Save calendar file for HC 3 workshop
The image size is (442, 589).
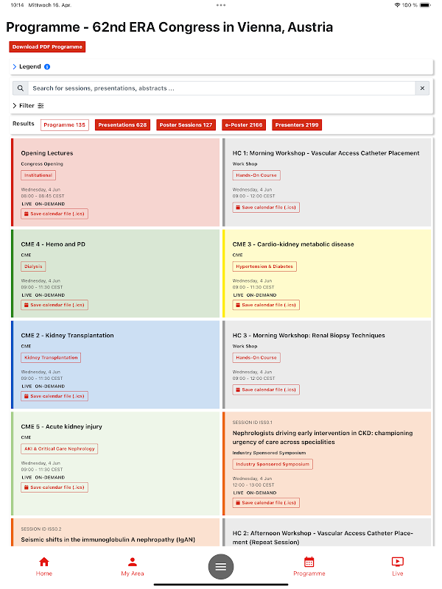266,390
